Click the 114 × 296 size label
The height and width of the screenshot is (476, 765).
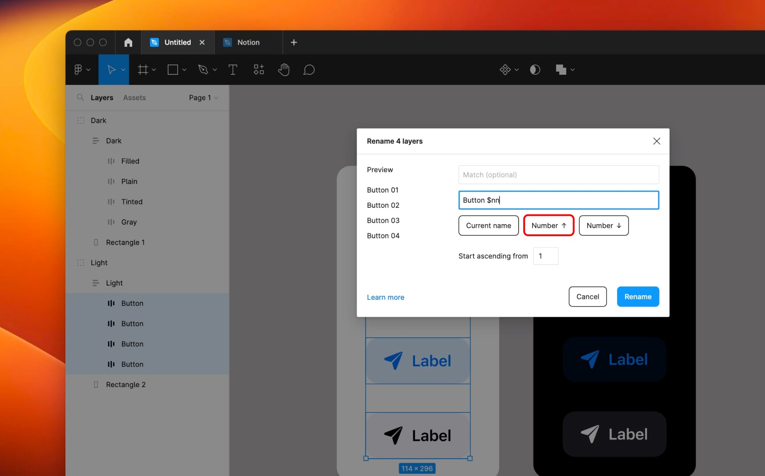[417, 468]
